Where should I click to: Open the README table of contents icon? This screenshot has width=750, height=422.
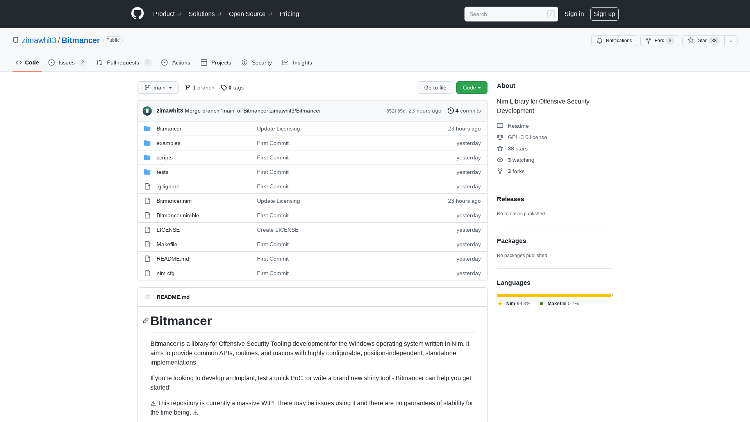[147, 297]
